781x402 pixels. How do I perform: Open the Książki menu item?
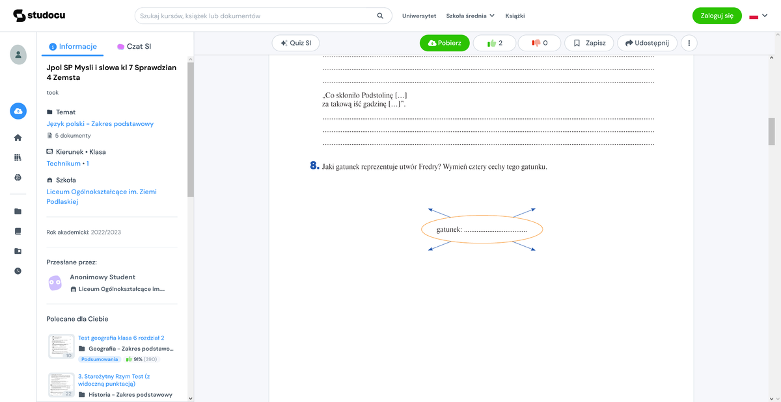(515, 16)
